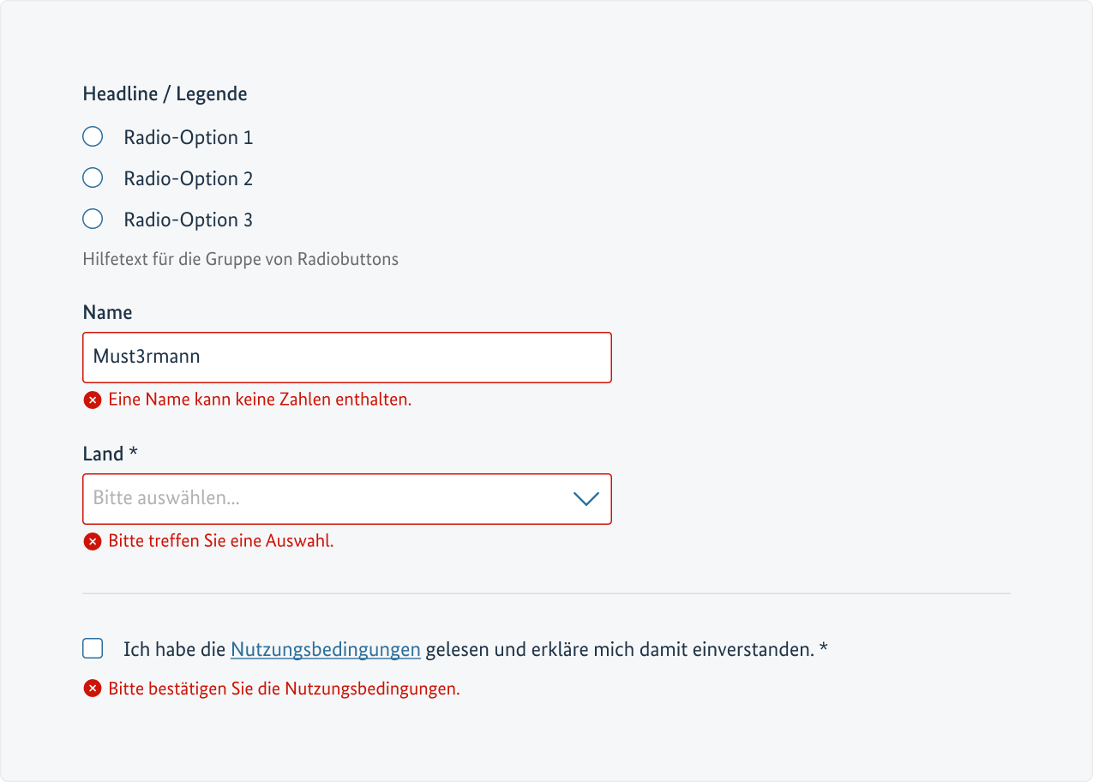Screen dimensions: 1093x782
Task: Select Radio-Option 2
Action: pyautogui.click(x=92, y=177)
